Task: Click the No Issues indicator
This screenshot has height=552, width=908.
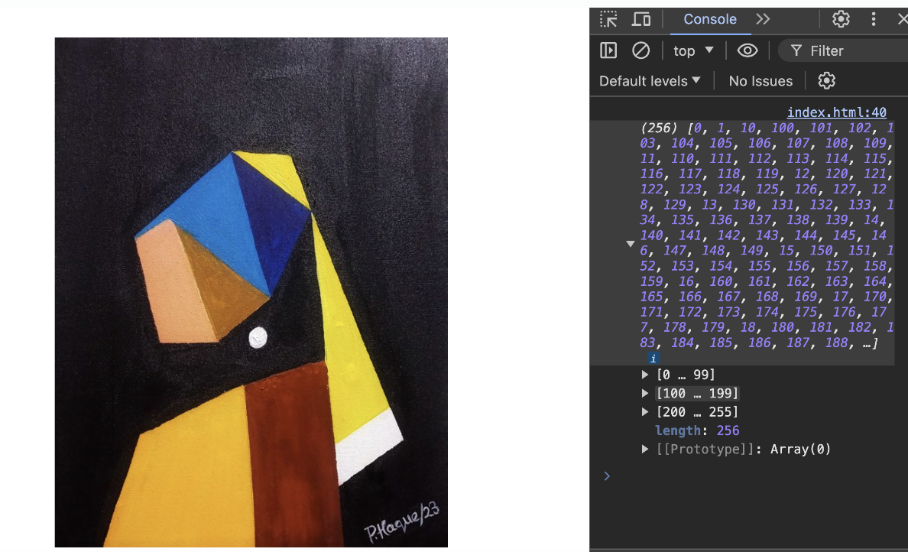Action: click(760, 81)
